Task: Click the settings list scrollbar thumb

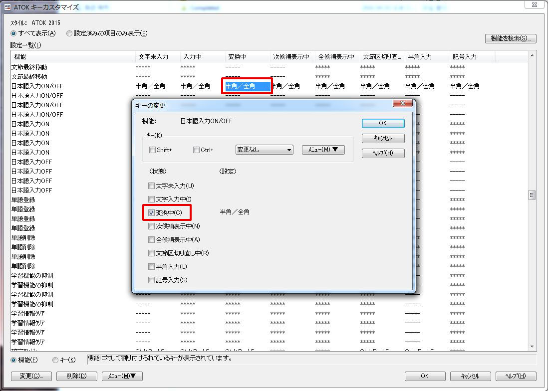Action: [532, 195]
